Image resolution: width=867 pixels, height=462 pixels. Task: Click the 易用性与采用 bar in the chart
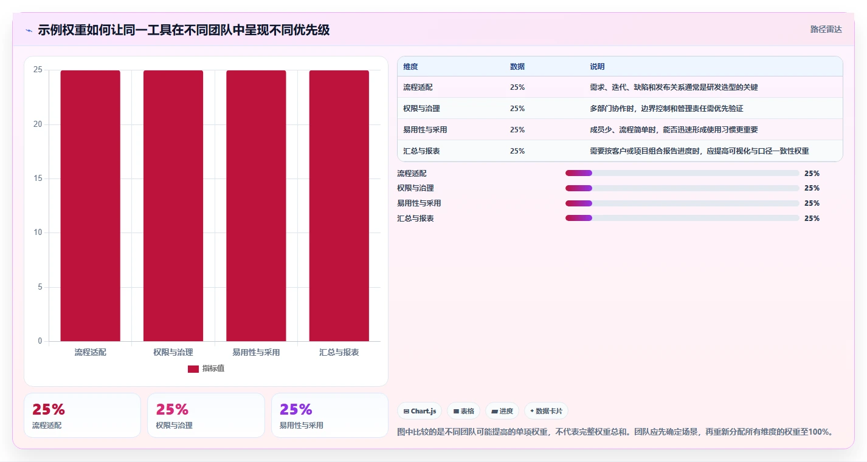tap(256, 206)
